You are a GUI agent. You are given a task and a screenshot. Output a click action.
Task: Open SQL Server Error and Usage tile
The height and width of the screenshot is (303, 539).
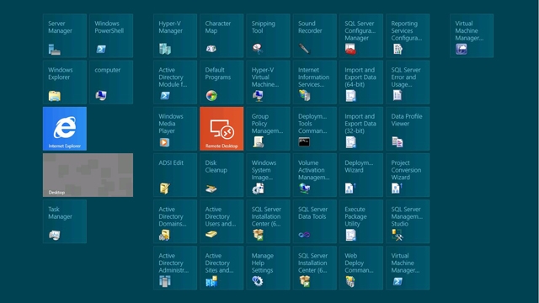click(408, 82)
